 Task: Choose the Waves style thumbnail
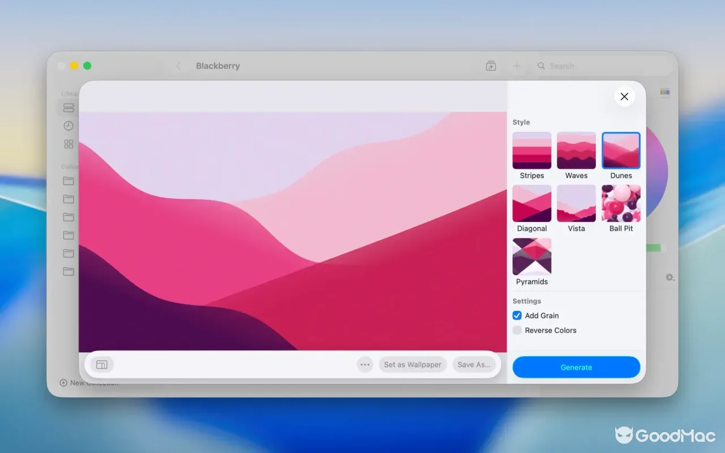577,151
